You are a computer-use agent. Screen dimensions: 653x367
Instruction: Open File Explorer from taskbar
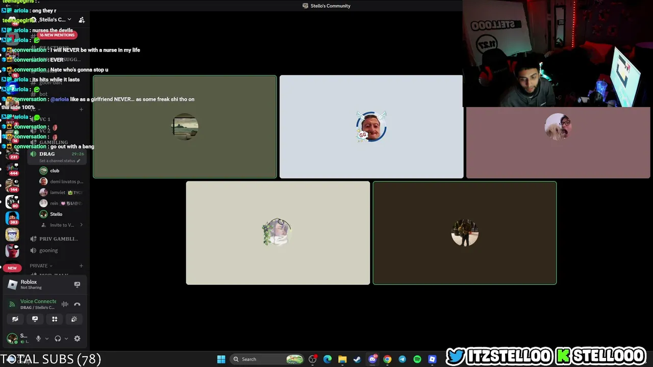[342, 359]
